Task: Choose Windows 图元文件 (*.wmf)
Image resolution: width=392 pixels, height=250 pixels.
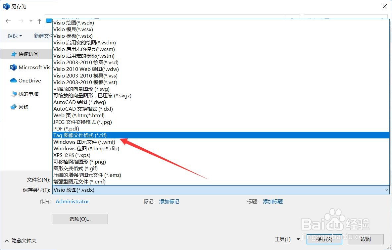Action: click(x=221, y=142)
